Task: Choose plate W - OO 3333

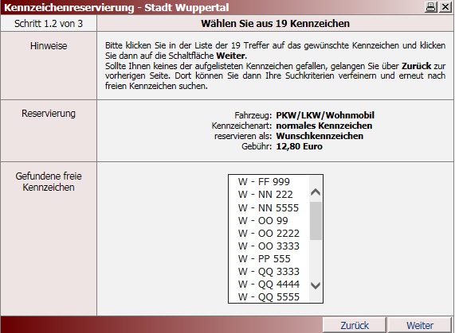Action: [x=269, y=246]
